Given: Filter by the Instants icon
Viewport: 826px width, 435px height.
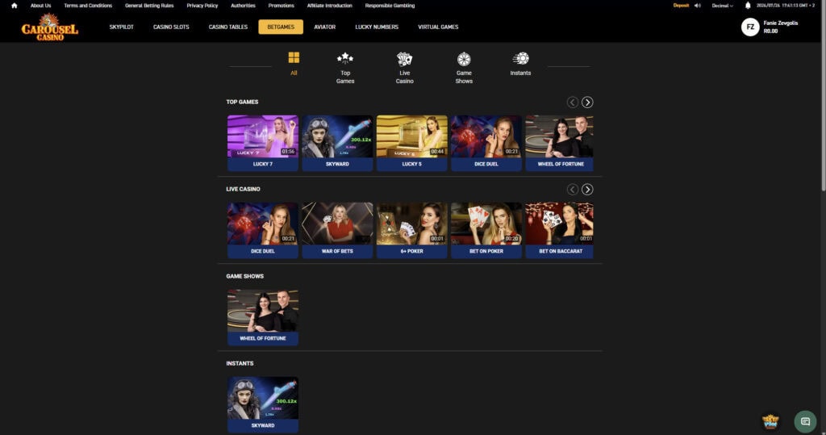Looking at the screenshot, I should 520,58.
